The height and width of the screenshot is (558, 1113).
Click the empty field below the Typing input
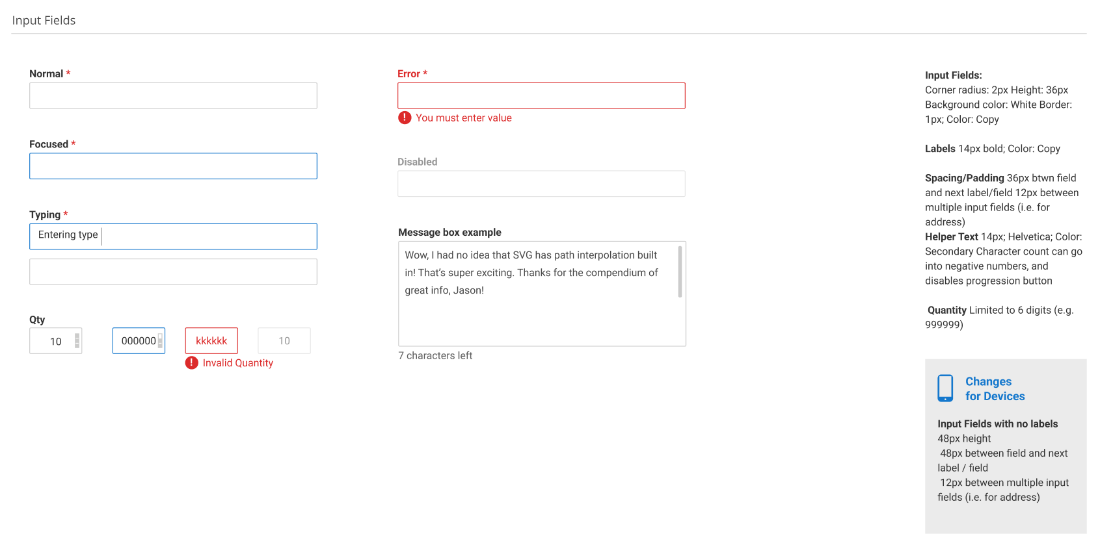[x=173, y=272]
